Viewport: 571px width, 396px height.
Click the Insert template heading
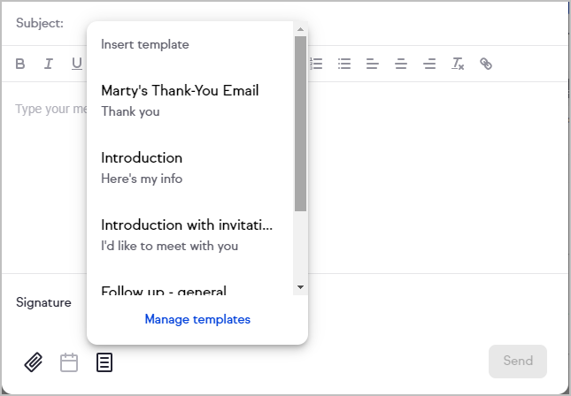pos(145,44)
